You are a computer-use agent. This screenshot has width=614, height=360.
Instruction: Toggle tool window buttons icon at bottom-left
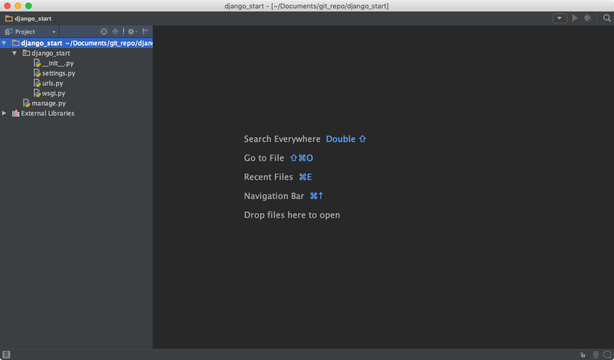[x=6, y=355]
